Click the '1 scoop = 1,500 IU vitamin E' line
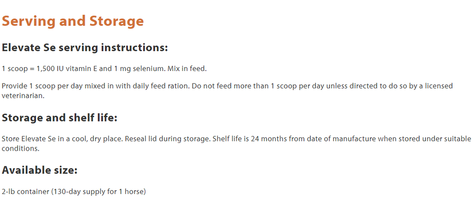 [49, 69]
